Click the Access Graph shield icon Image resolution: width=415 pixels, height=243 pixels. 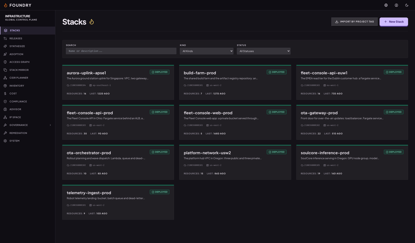click(5, 62)
